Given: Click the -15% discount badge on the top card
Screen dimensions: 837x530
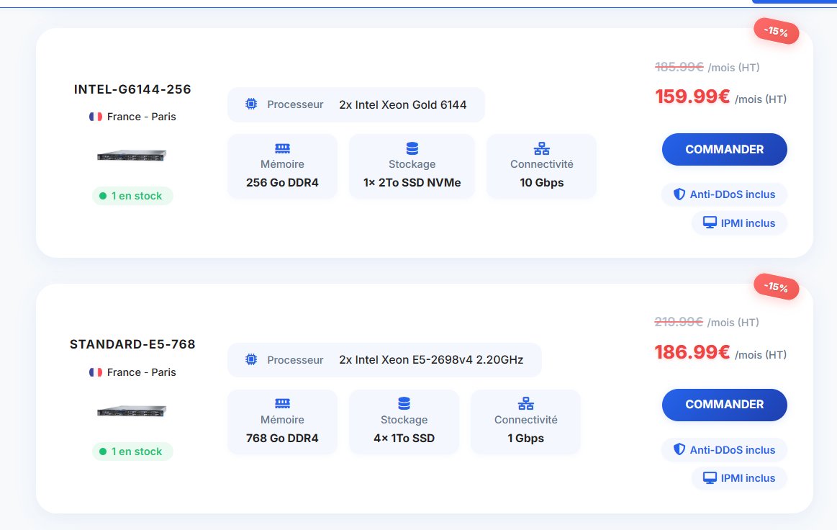Looking at the screenshot, I should click(x=776, y=32).
